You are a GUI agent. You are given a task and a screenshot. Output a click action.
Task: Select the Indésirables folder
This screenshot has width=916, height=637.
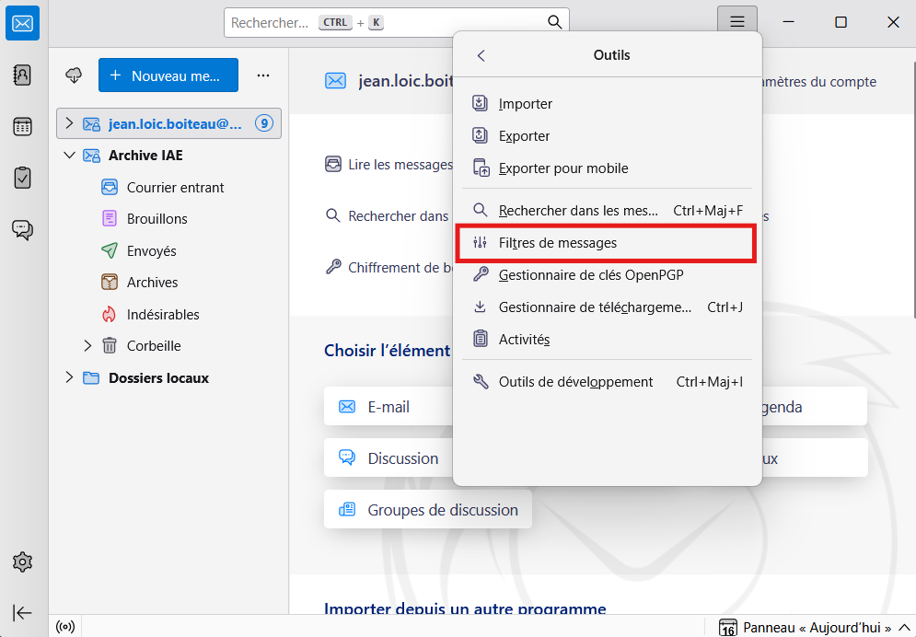(162, 315)
